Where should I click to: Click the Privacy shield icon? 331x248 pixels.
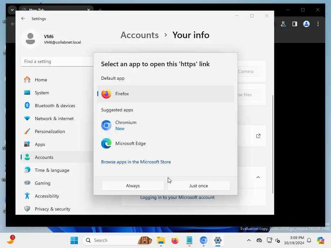click(27, 209)
